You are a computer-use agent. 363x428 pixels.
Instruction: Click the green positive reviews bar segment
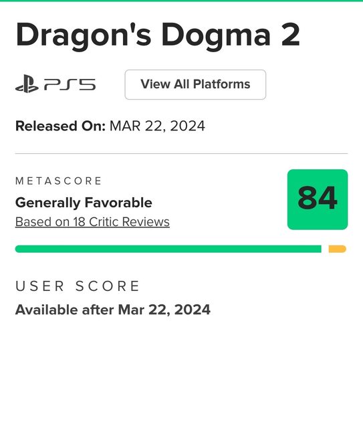coord(168,249)
